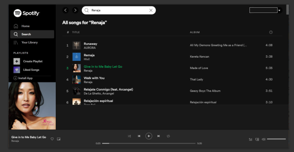
Task: Skip to the previous track
Action: (x=139, y=136)
